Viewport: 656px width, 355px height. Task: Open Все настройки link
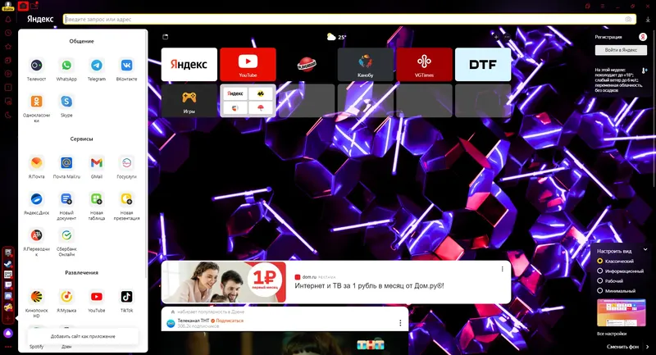pyautogui.click(x=612, y=334)
